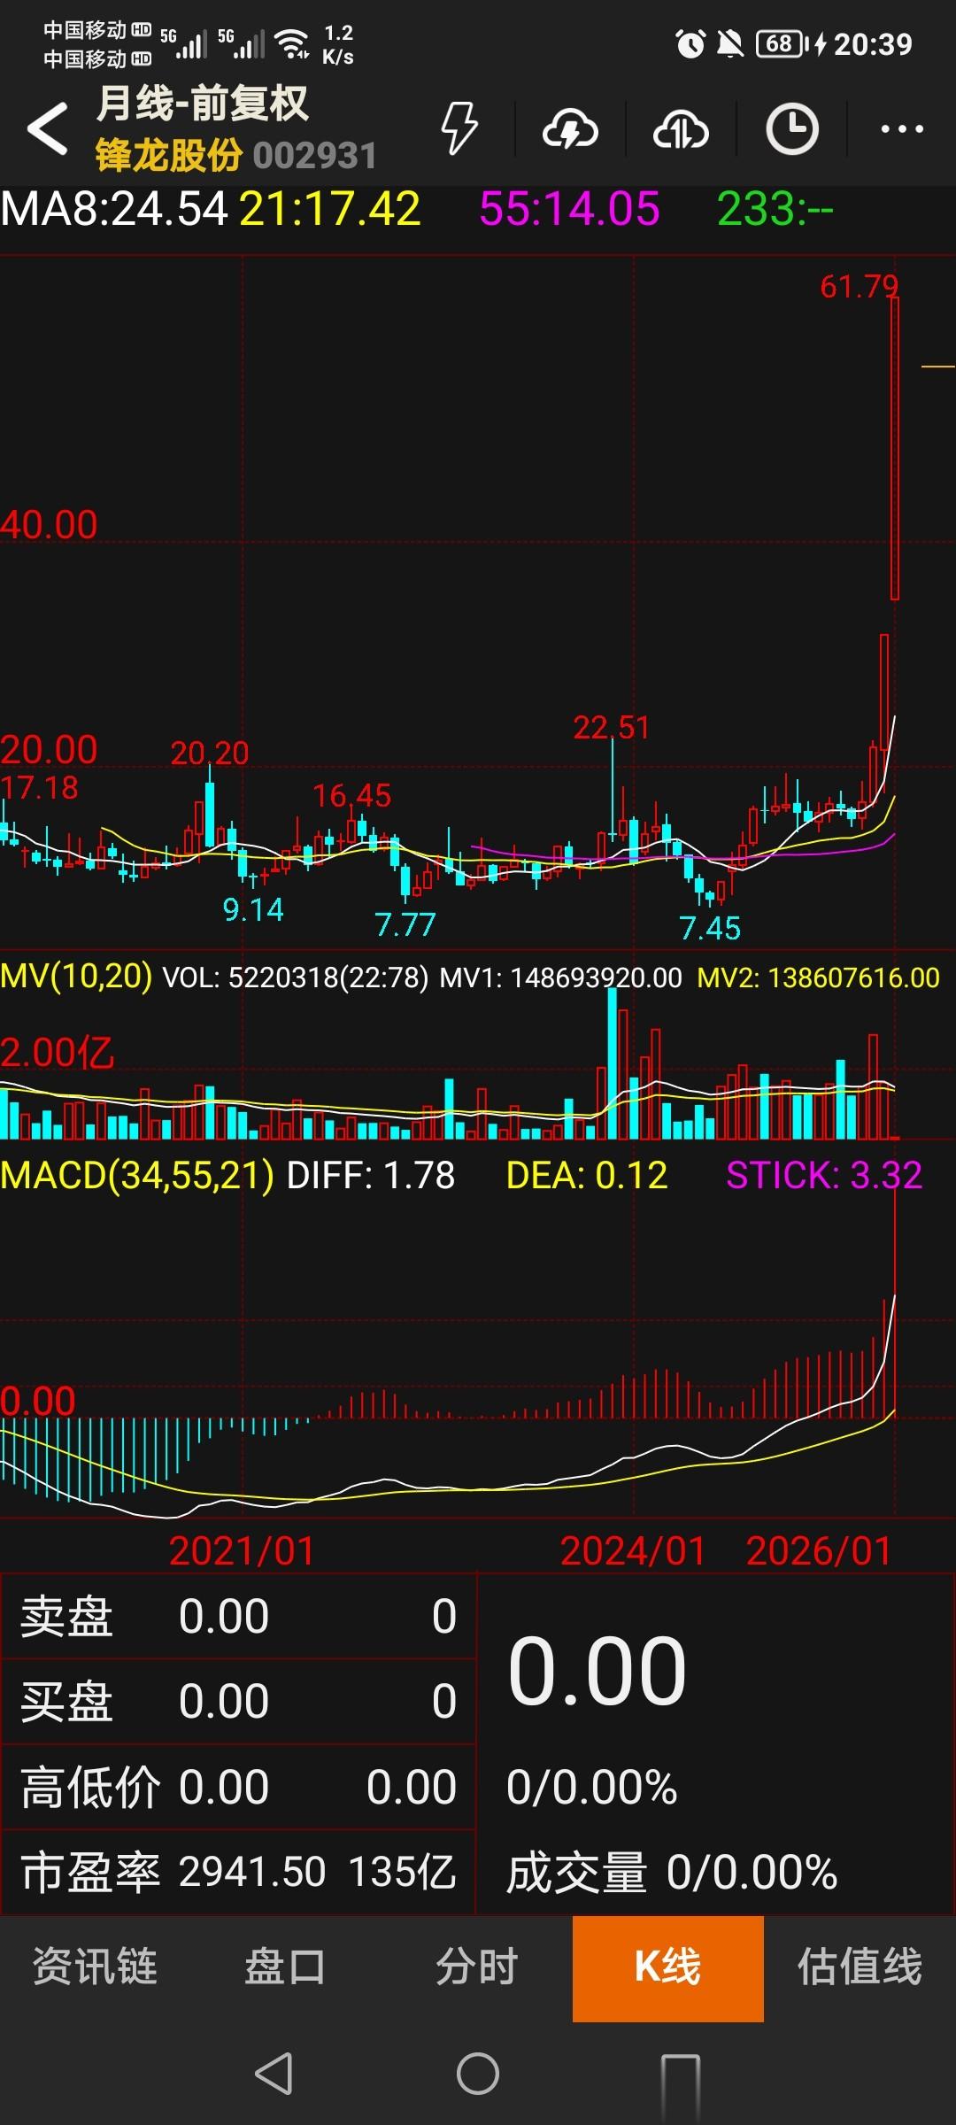956x2125 pixels.
Task: Tap the yellow 21:17.42 moving average value
Action: pyautogui.click(x=329, y=210)
